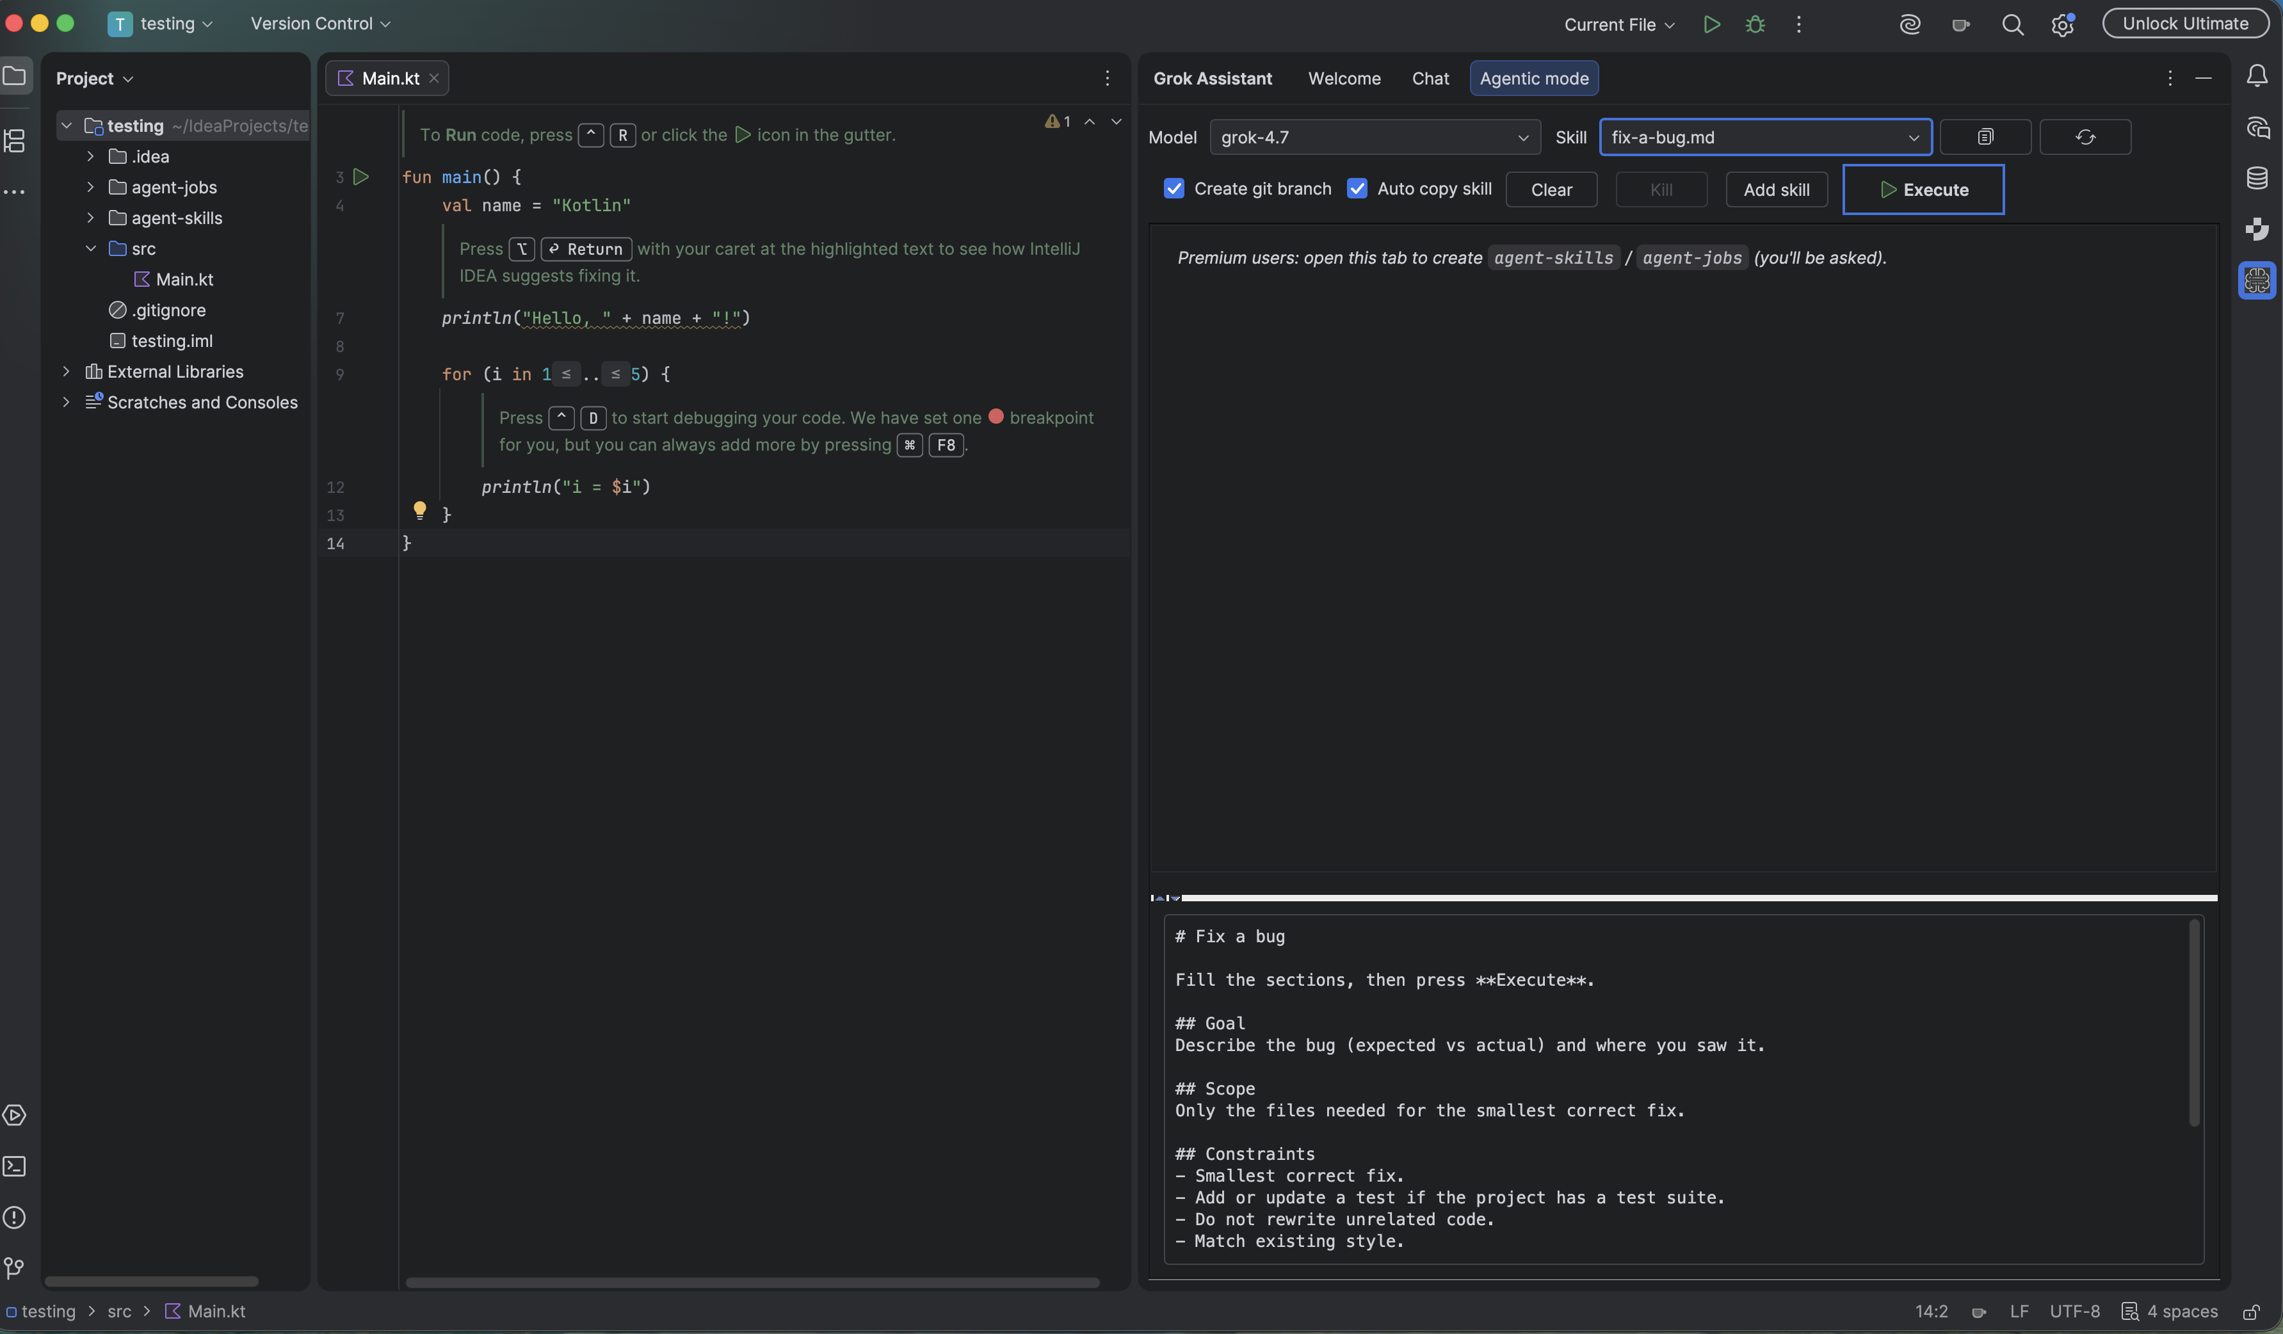Switch to the Welcome tab
2283x1334 pixels.
click(1344, 78)
